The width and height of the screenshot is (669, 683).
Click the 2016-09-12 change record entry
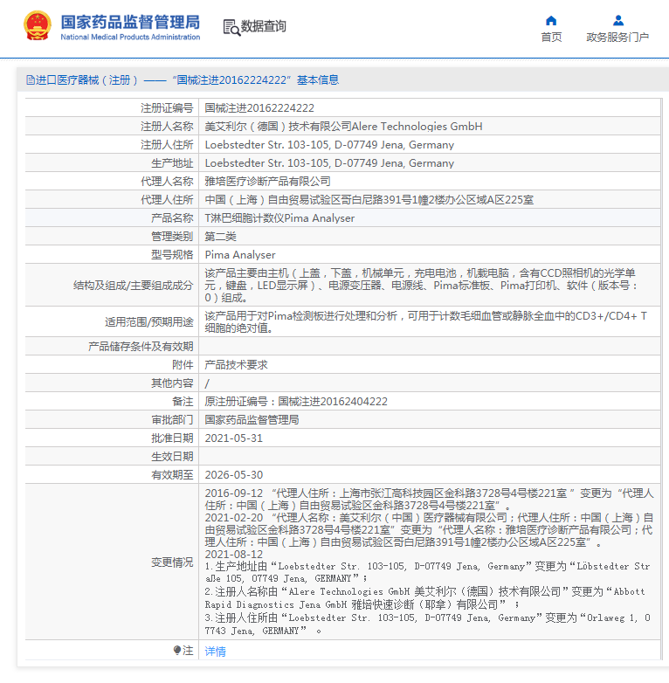point(429,500)
